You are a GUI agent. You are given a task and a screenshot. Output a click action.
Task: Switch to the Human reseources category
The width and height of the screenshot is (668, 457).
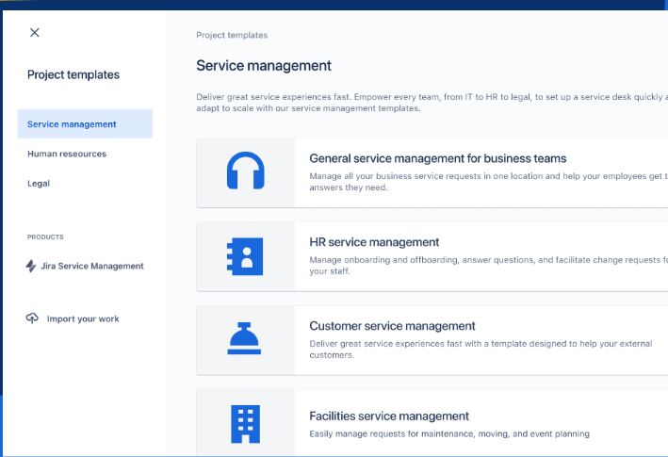pos(67,154)
